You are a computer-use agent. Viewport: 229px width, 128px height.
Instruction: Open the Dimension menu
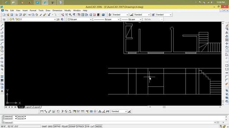(57, 10)
